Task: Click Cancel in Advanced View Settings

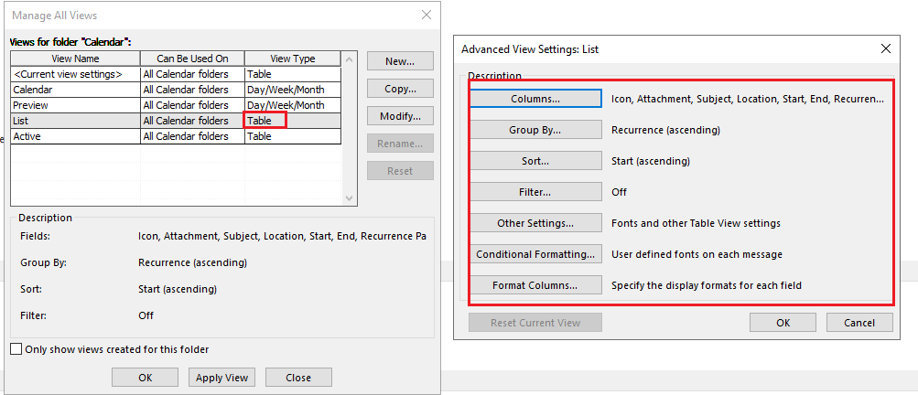Action: point(859,323)
